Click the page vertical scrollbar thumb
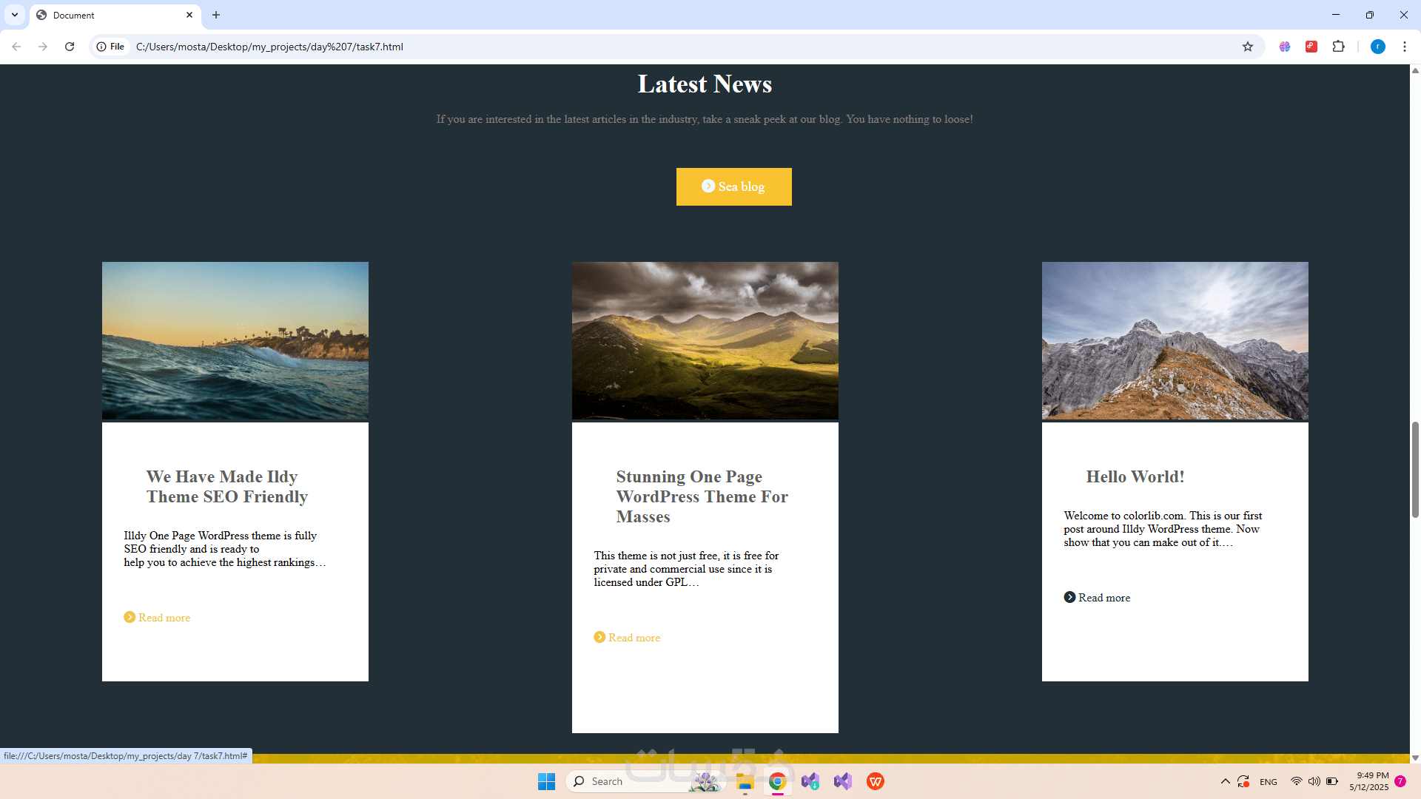The height and width of the screenshot is (799, 1421). 1415,470
